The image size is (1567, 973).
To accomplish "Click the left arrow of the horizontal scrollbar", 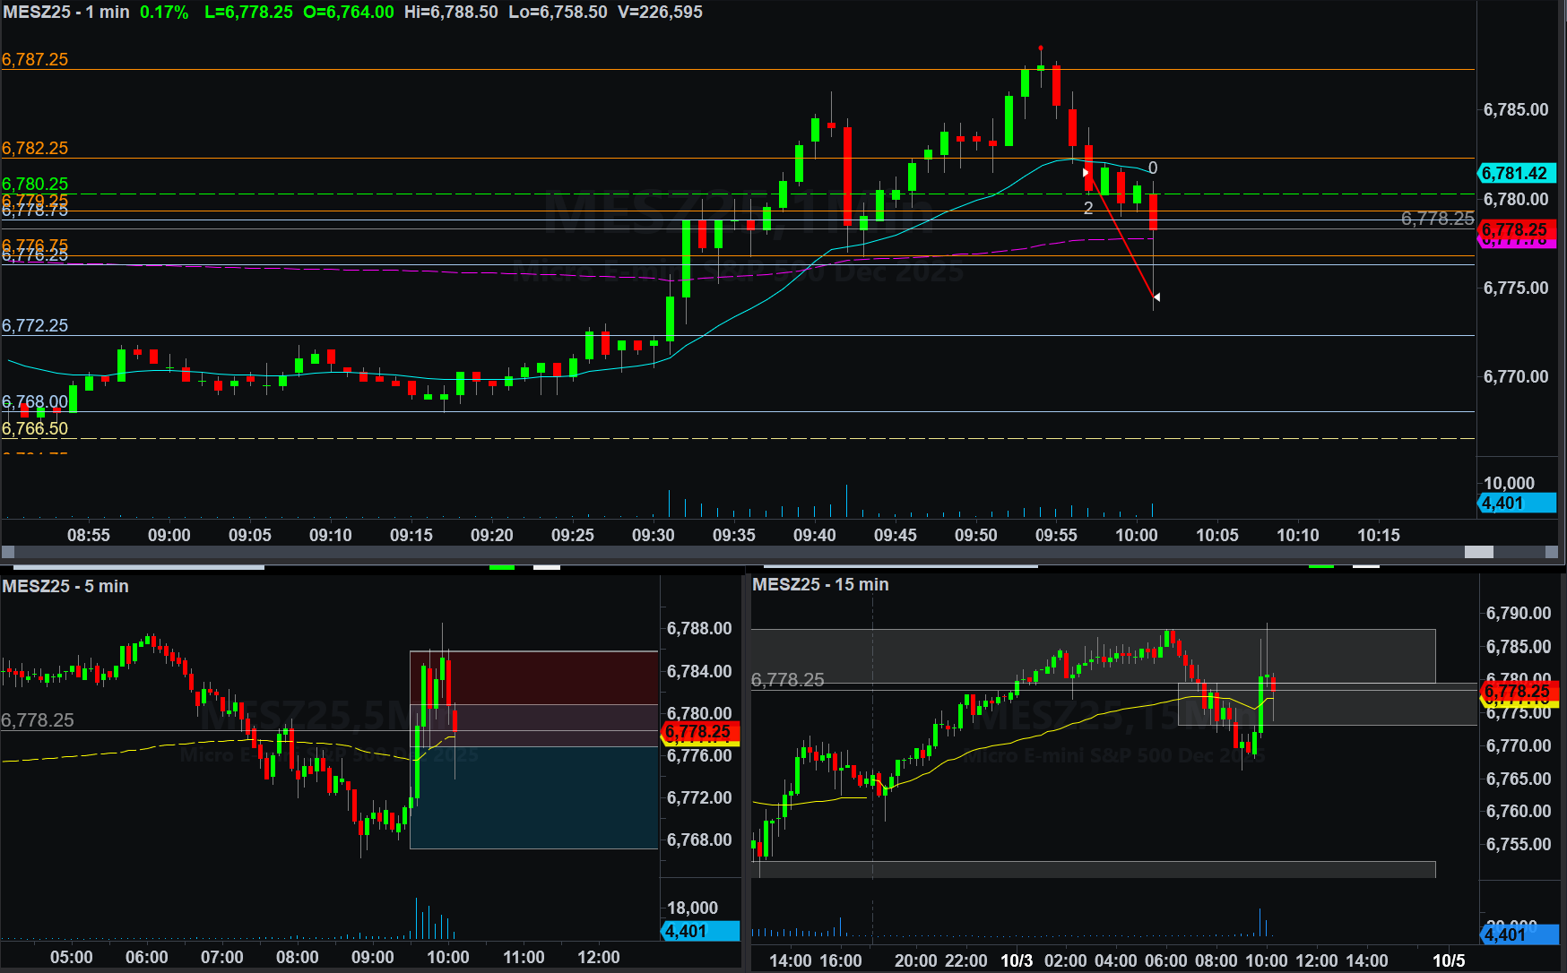I will (x=8, y=552).
